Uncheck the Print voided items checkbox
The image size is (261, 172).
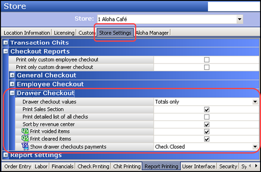[207, 132]
